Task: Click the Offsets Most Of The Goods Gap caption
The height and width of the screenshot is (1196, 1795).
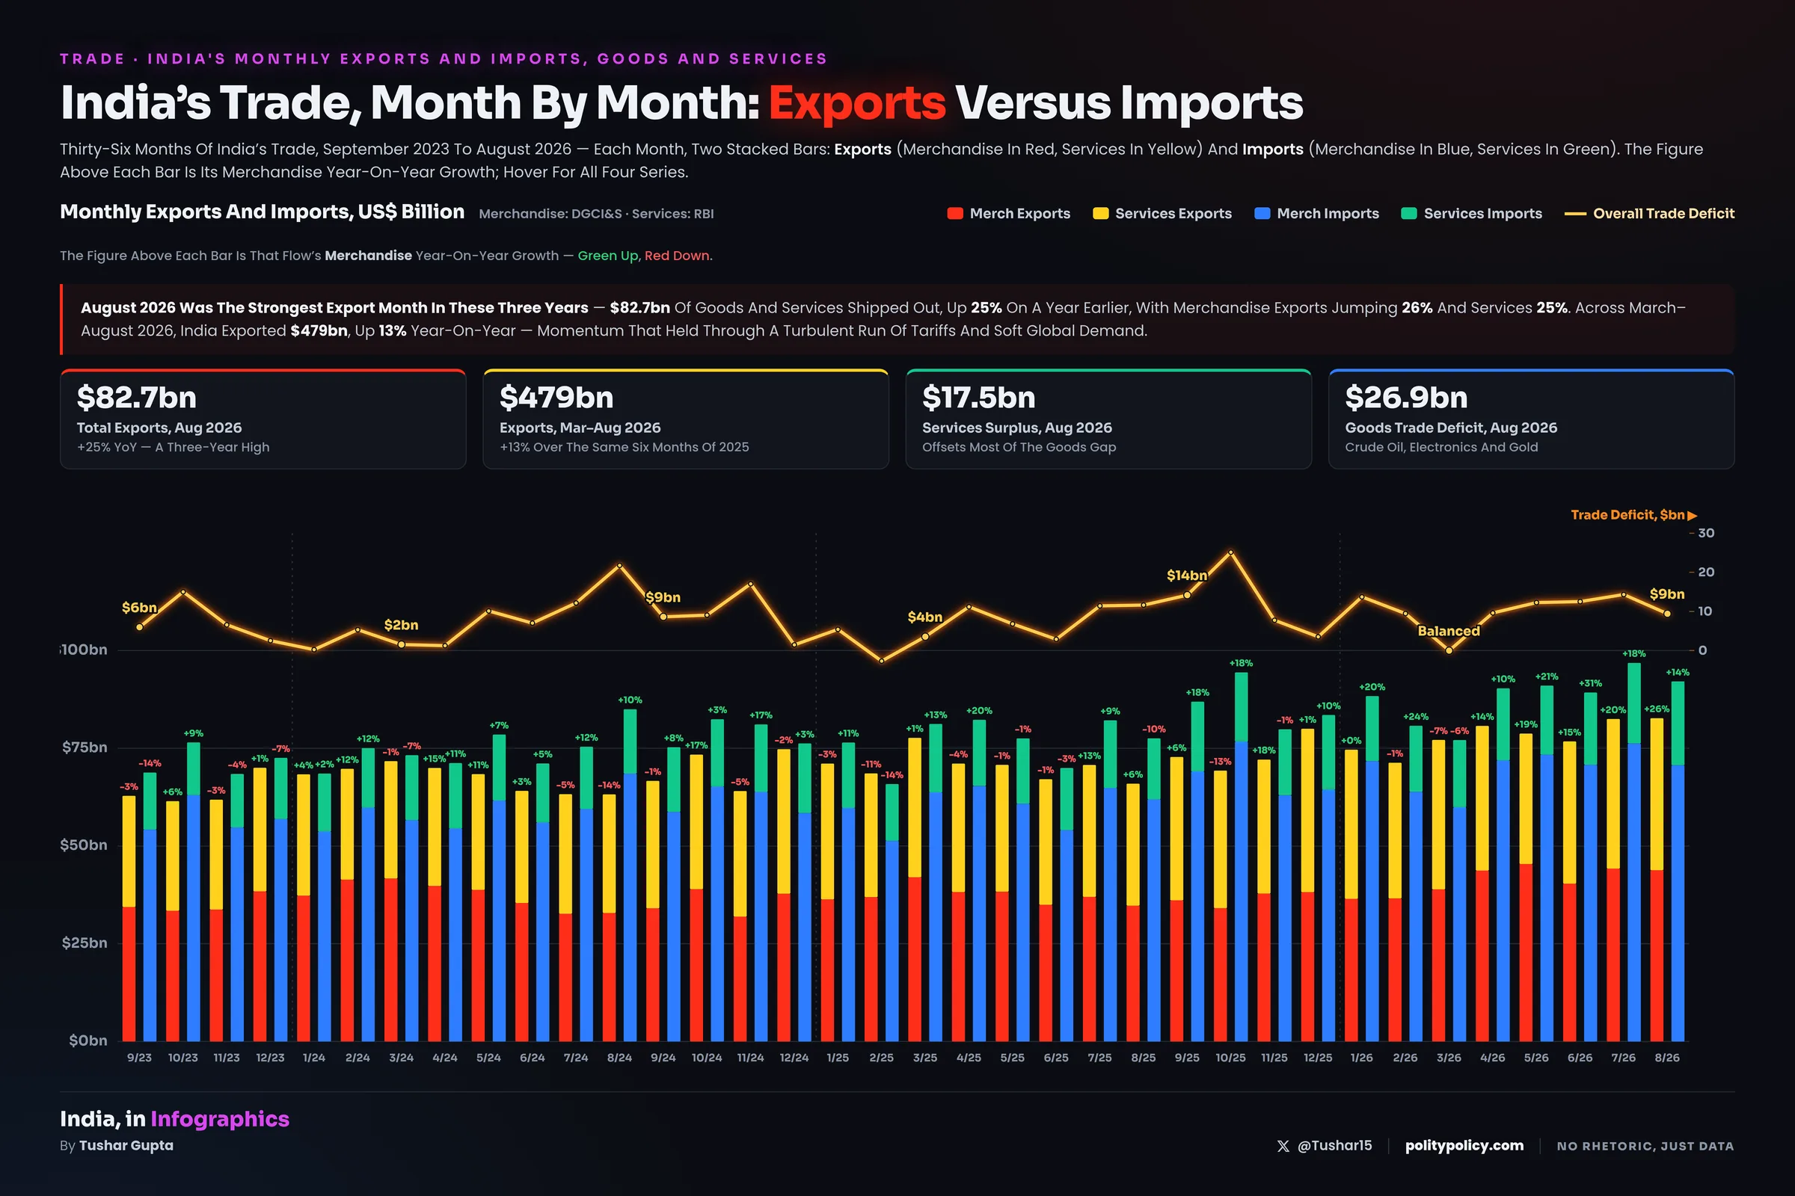Action: click(1019, 447)
